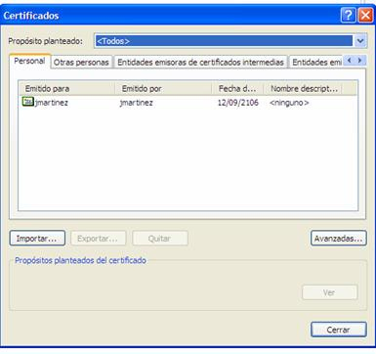376x354 pixels.
Task: Open the partially visible Entidades emi tab
Action: (316, 63)
